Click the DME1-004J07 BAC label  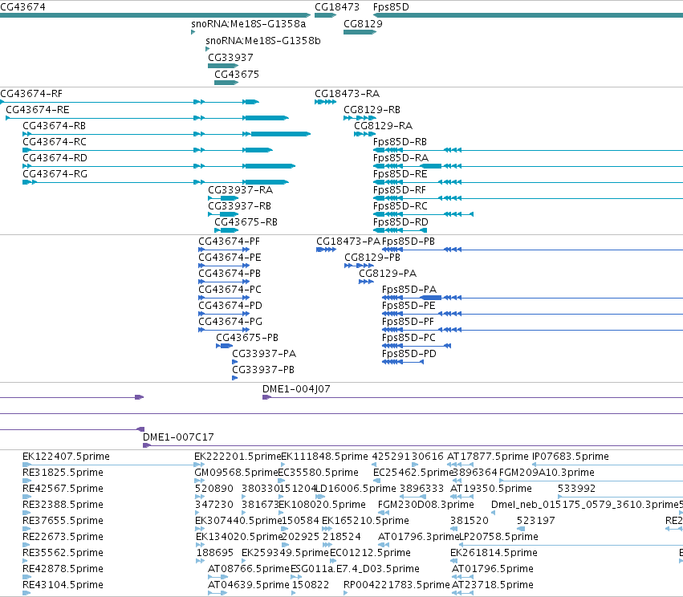[x=296, y=389]
